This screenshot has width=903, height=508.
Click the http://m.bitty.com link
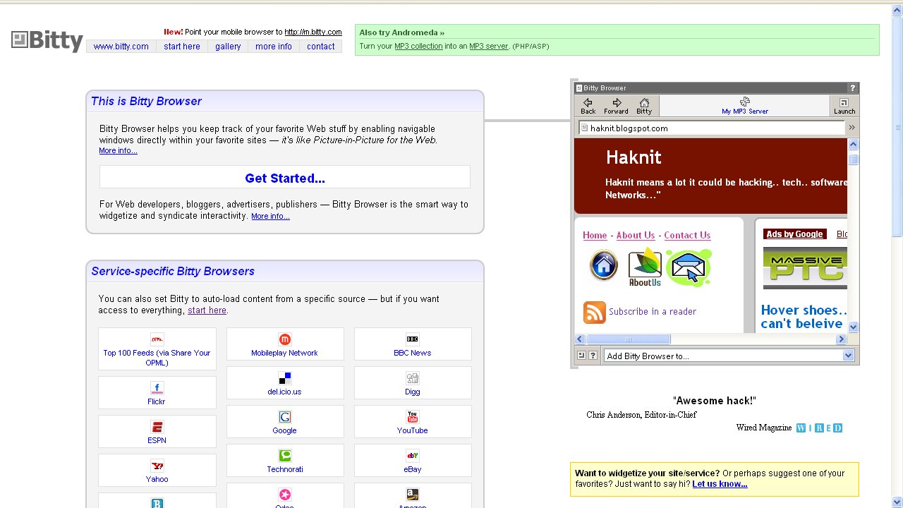[313, 32]
